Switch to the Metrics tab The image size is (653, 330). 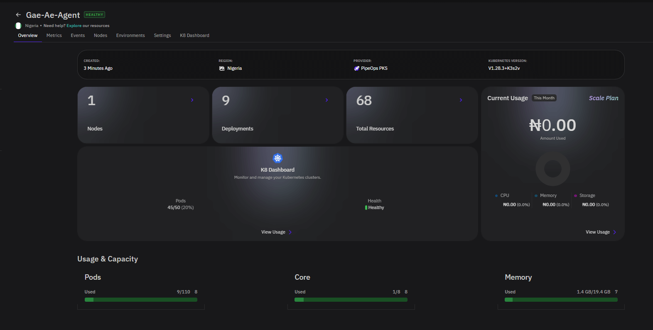tap(54, 36)
